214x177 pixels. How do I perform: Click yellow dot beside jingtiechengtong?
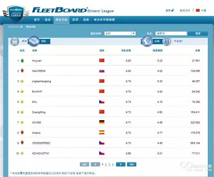[22, 81]
